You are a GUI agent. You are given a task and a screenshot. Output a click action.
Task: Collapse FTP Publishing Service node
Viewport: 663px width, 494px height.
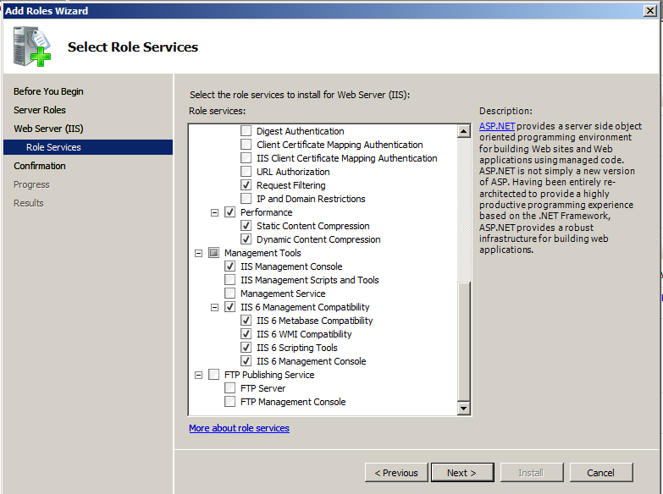pos(198,375)
